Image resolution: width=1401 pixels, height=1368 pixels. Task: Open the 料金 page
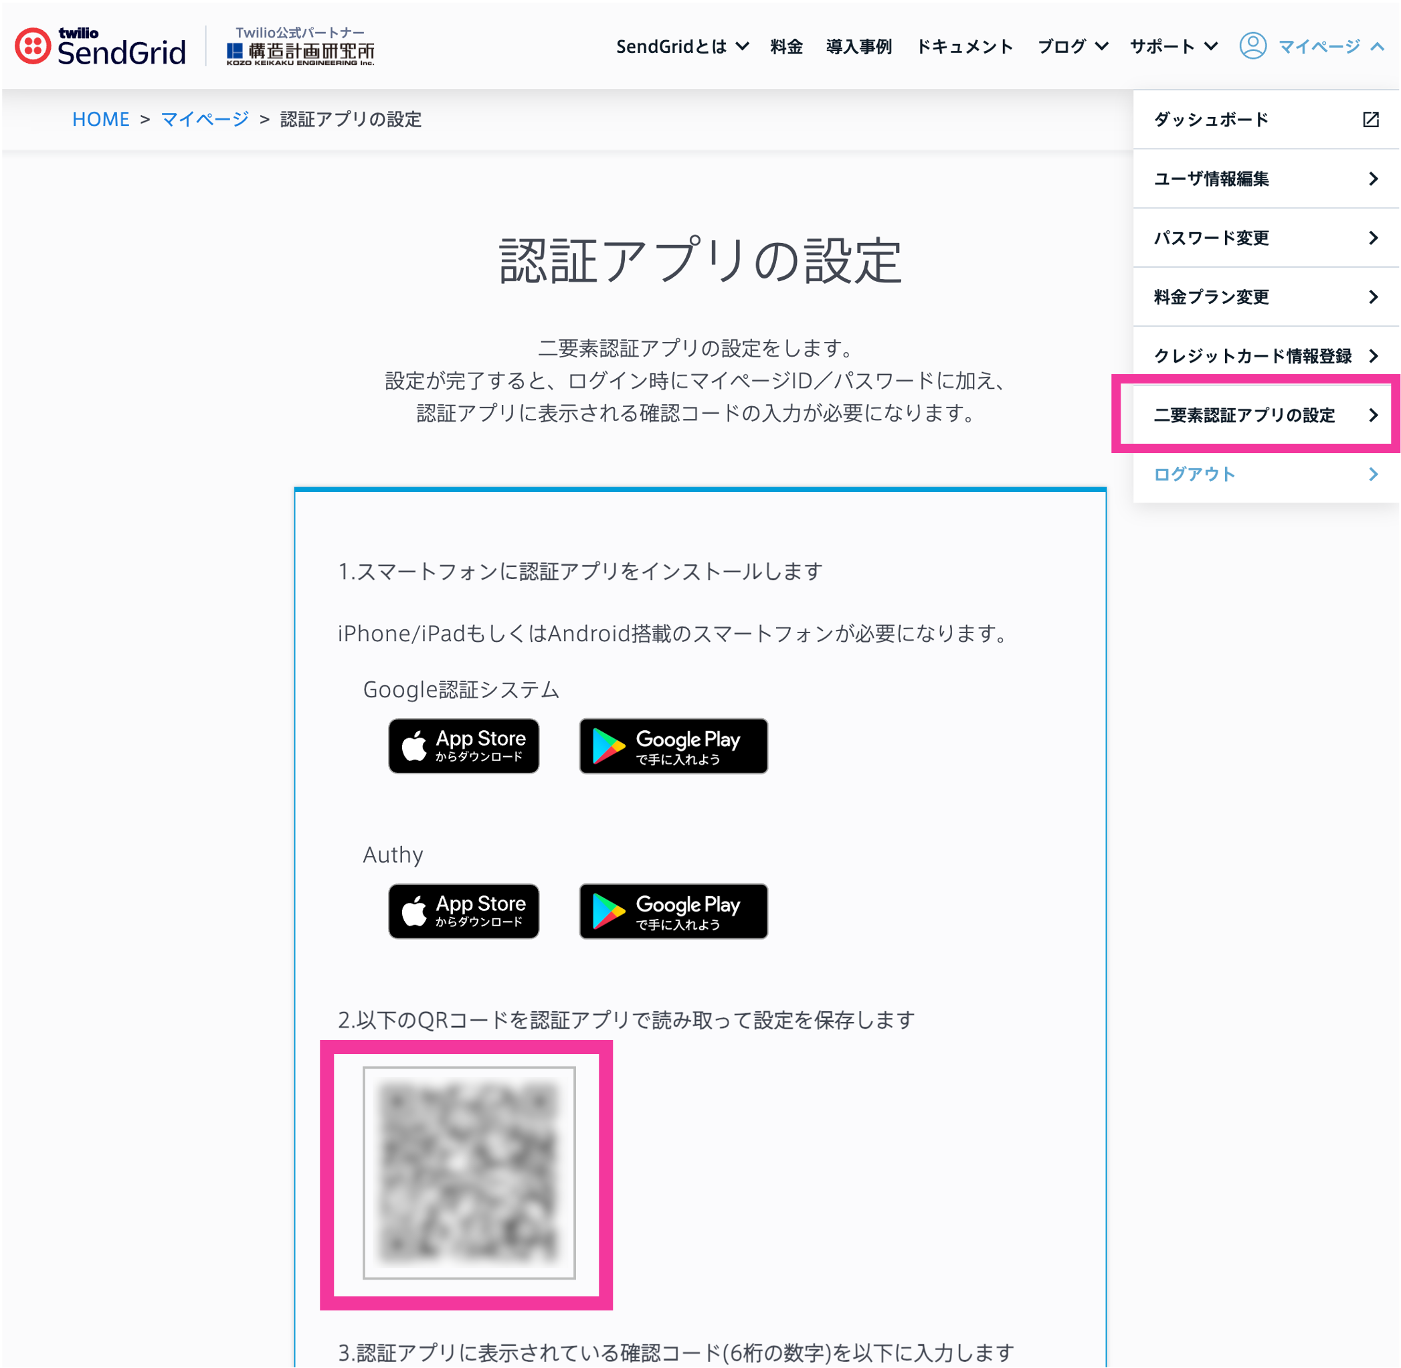786,47
